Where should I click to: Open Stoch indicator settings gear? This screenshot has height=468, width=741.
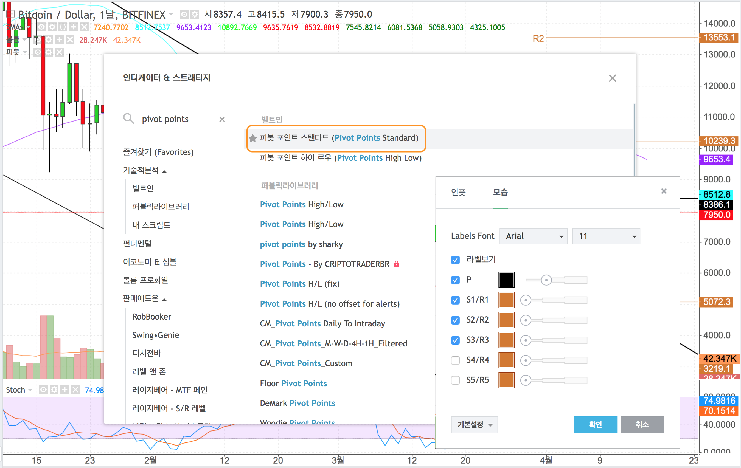(54, 390)
